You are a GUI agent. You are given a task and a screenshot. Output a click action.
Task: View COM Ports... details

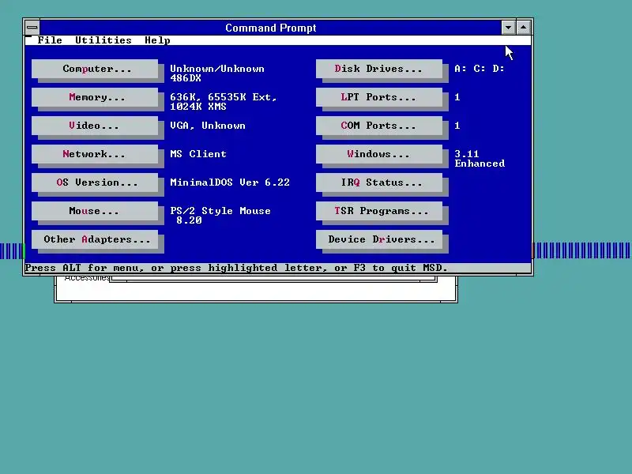379,126
